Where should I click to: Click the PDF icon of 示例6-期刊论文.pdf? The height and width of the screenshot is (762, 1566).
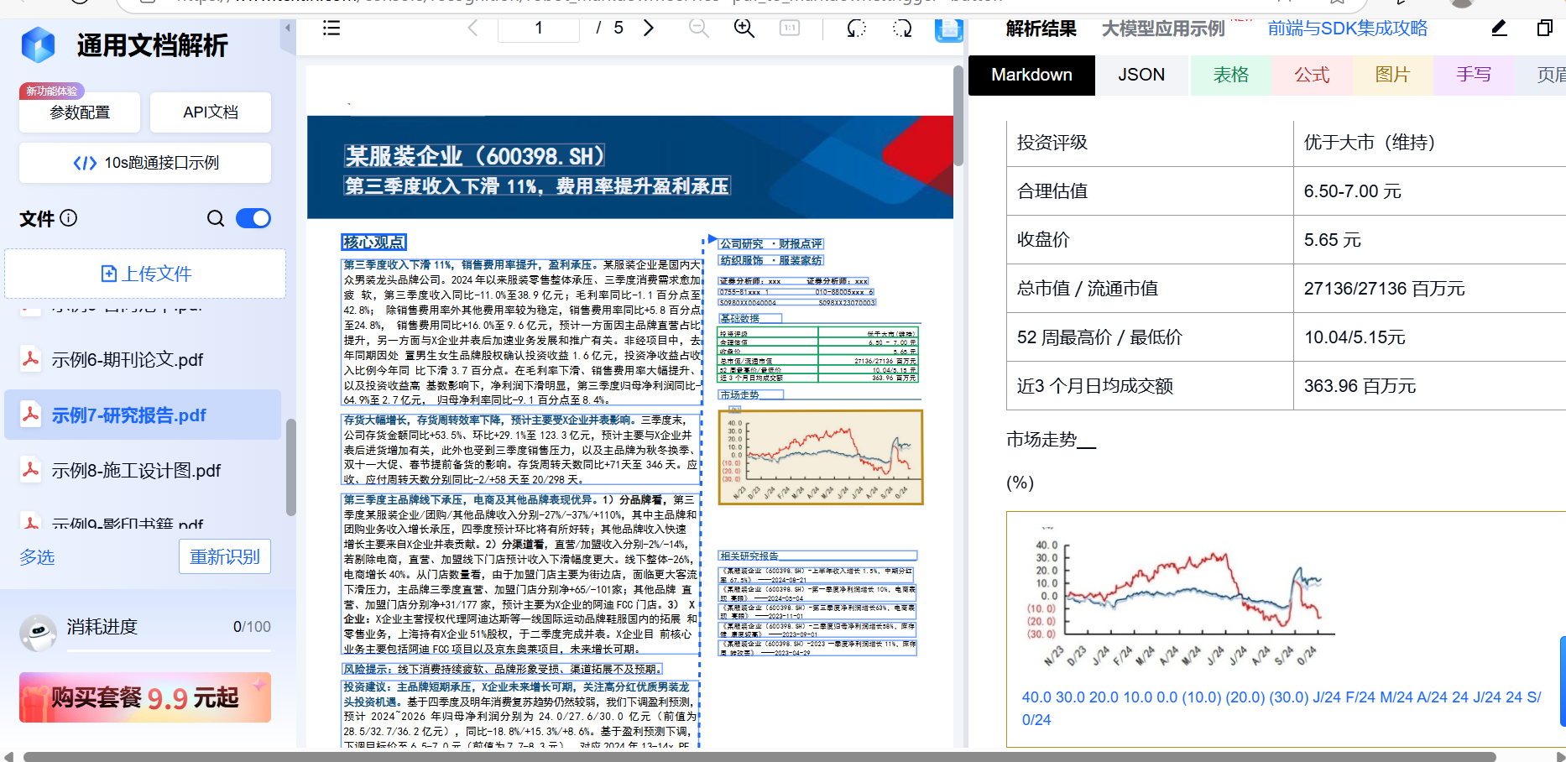pyautogui.click(x=30, y=359)
